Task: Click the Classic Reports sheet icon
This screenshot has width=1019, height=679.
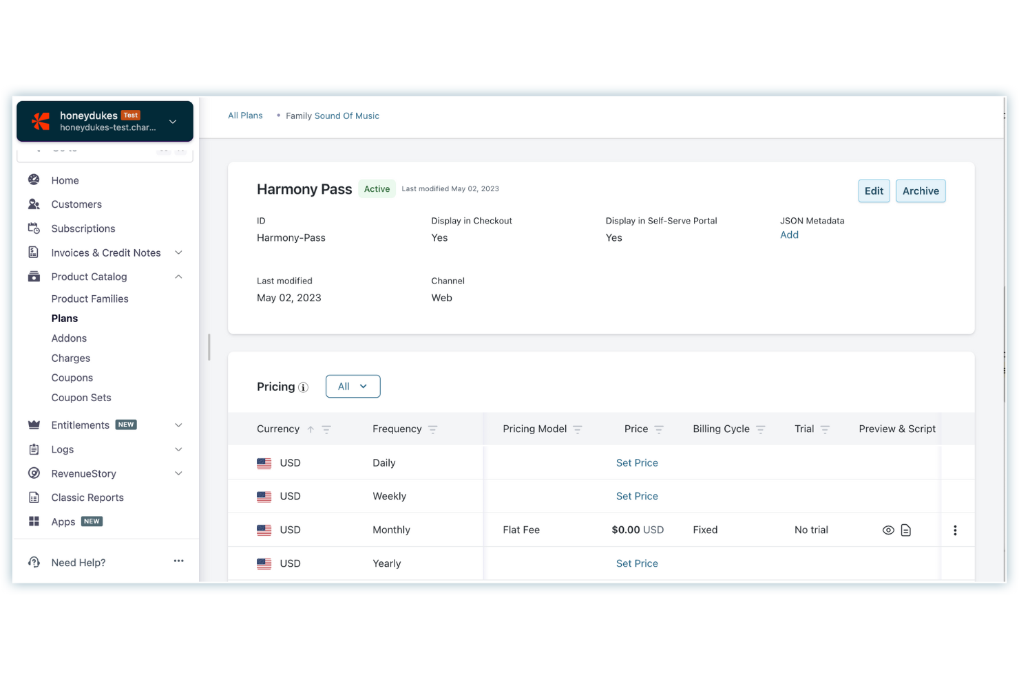Action: (34, 497)
